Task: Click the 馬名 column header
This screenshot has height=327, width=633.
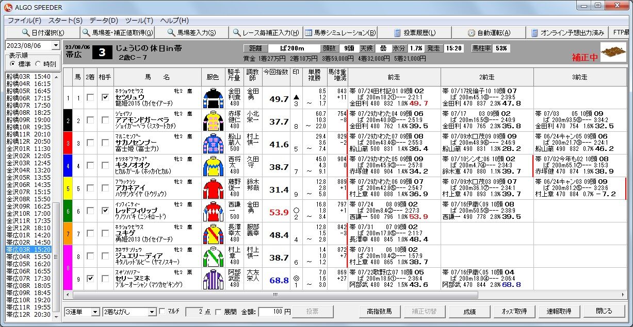Action: [157, 76]
